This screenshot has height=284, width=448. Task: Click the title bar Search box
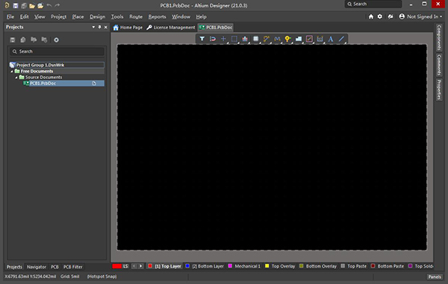click(x=373, y=4)
